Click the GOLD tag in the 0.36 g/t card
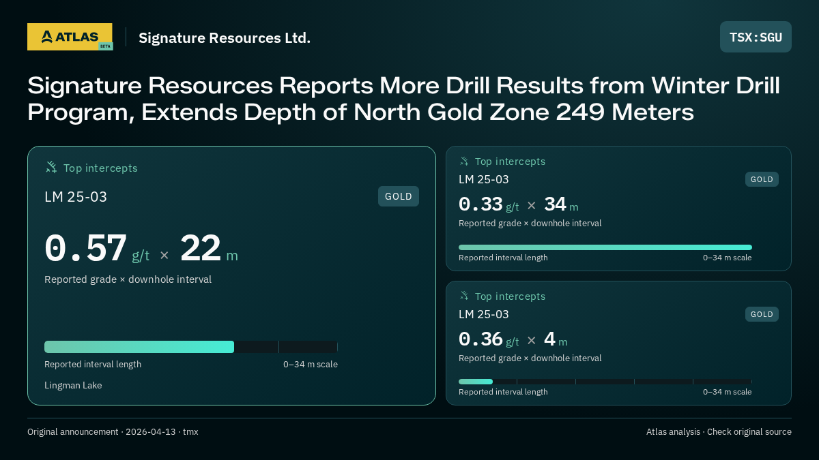 [x=762, y=314]
